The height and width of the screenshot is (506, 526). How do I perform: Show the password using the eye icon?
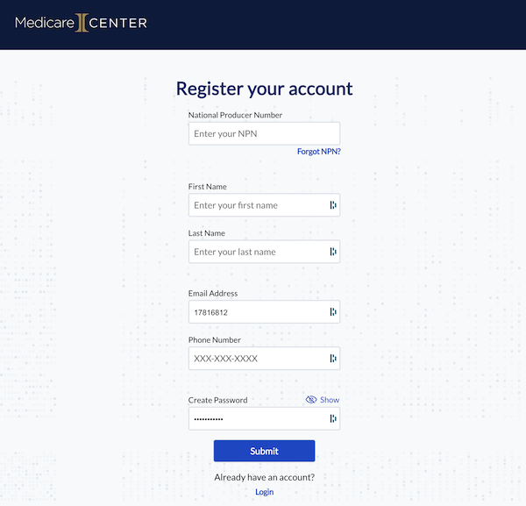coord(311,400)
